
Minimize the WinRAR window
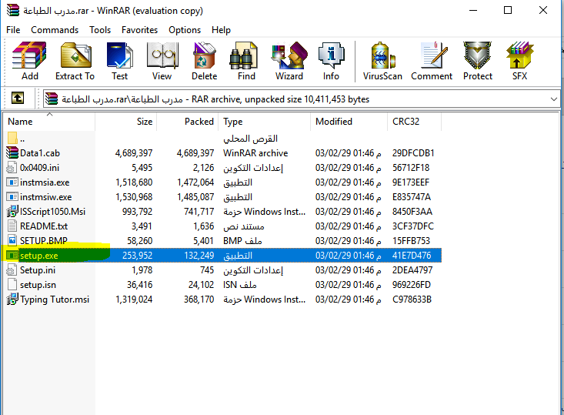[473, 10]
